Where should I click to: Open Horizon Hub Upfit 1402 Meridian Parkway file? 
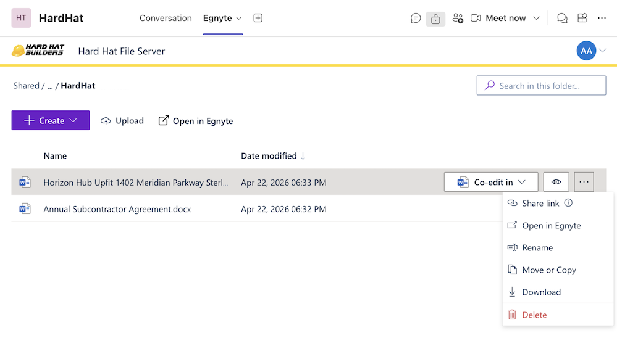point(136,183)
